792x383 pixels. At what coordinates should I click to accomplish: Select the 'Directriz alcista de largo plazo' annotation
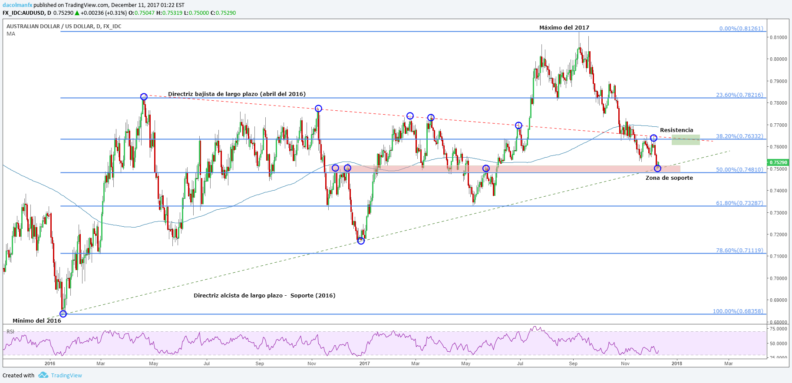tap(264, 296)
